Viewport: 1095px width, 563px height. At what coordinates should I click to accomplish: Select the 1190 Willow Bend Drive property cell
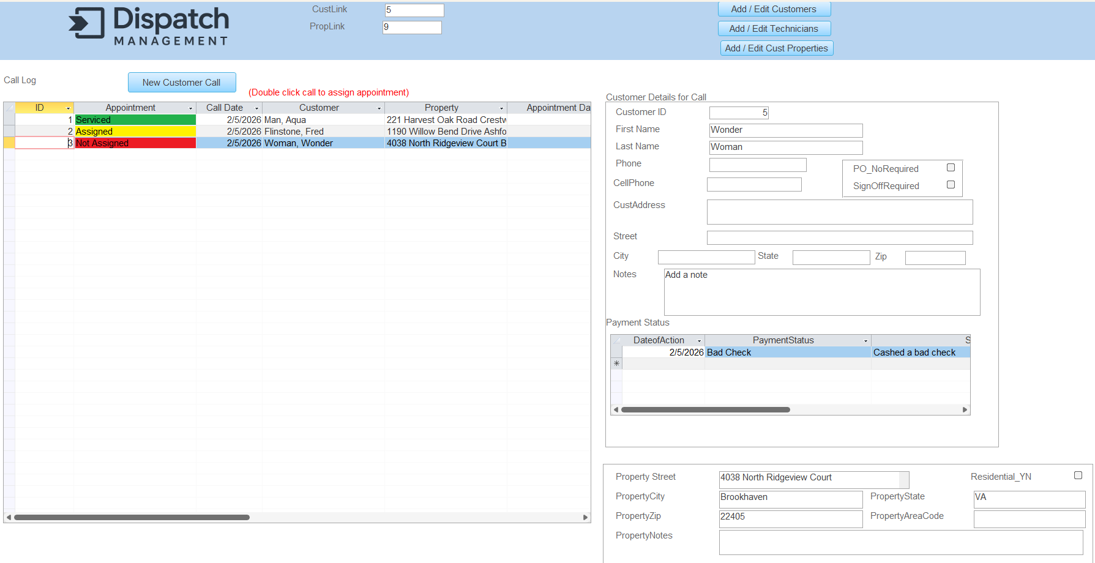(x=446, y=132)
